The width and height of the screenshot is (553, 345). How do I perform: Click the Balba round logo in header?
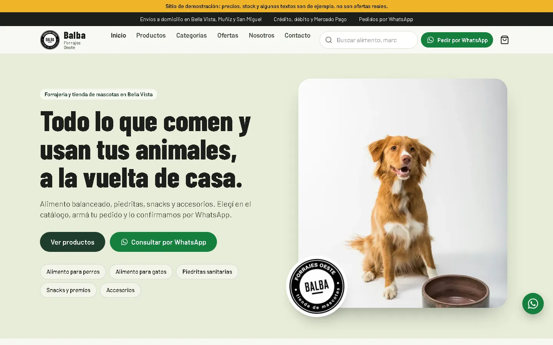pos(50,40)
